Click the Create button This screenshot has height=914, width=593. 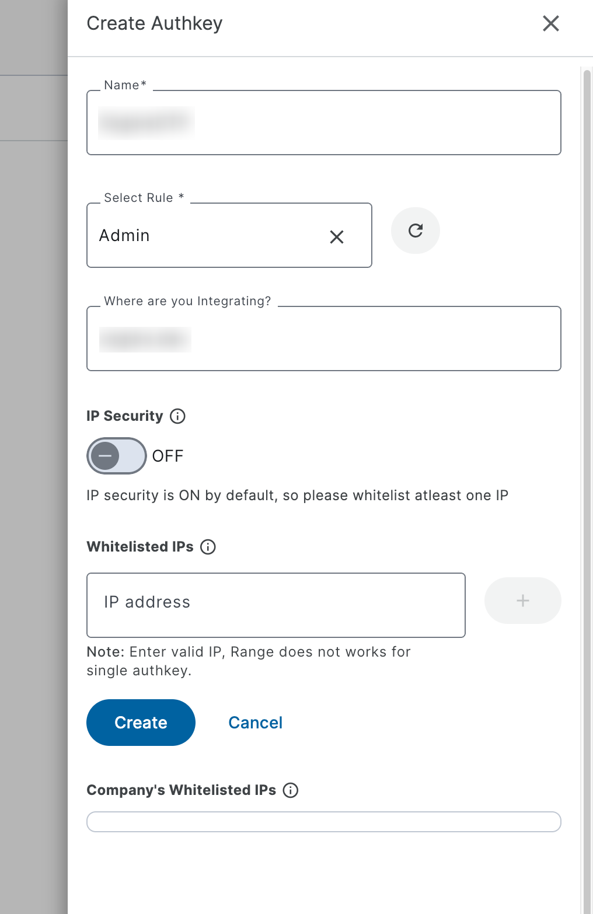point(141,723)
